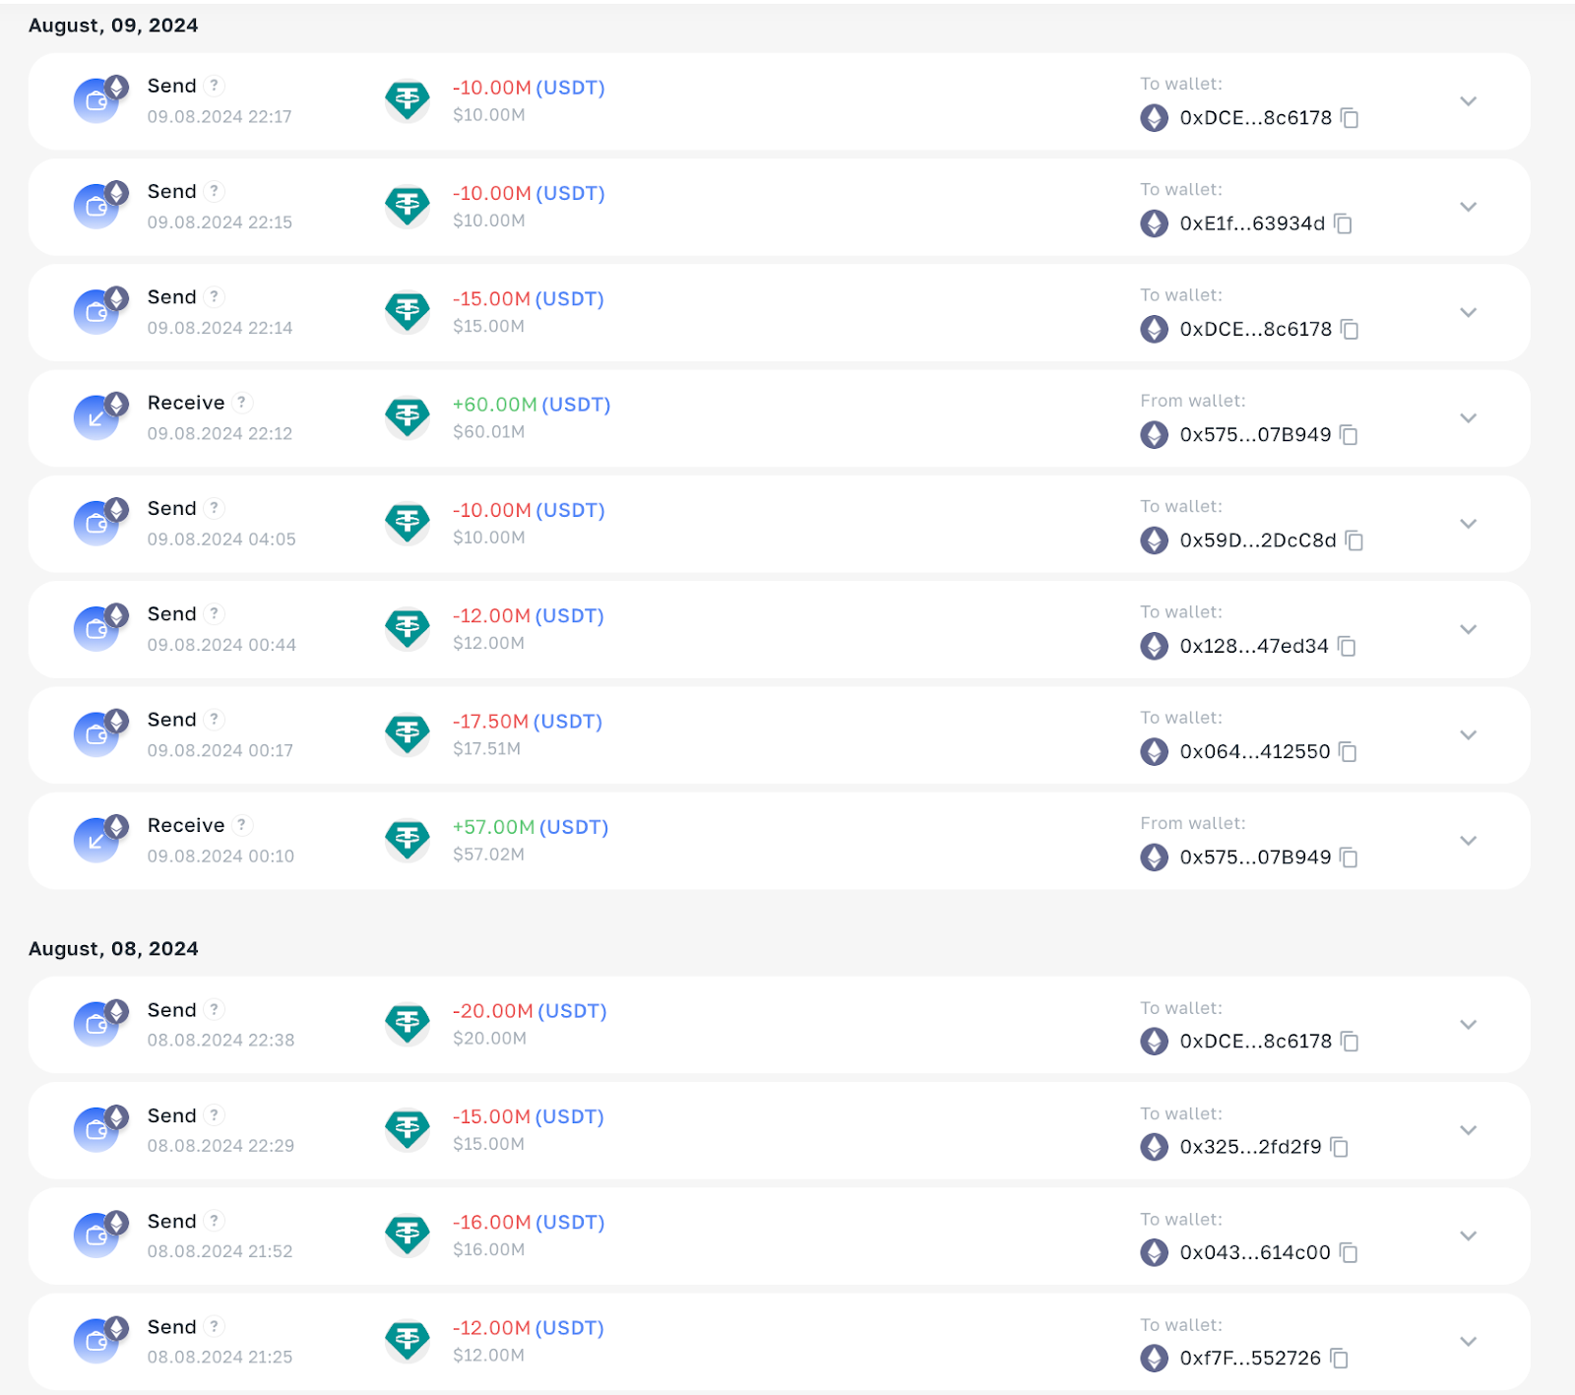Open help icon beside Receive at 09.08.2024 00:10

click(242, 825)
